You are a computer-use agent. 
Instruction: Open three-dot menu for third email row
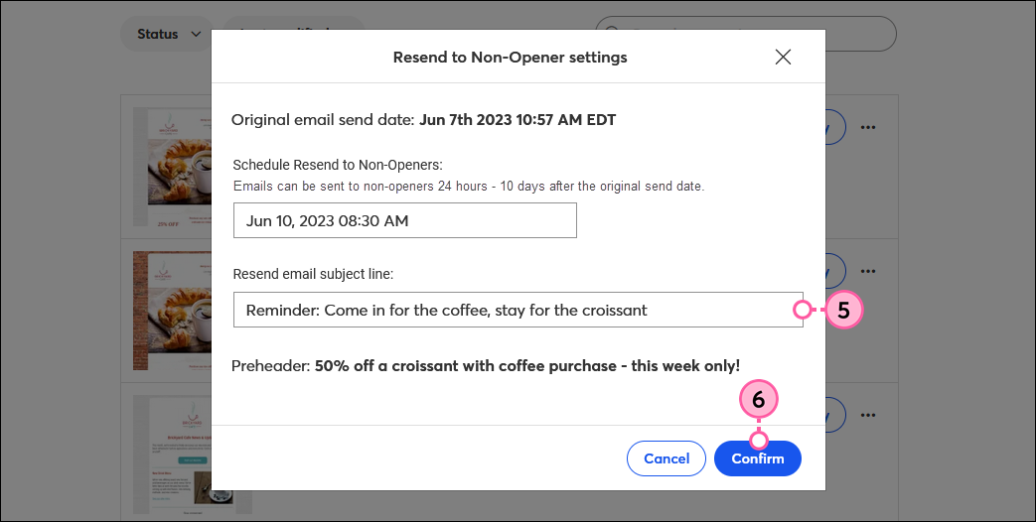click(x=868, y=415)
